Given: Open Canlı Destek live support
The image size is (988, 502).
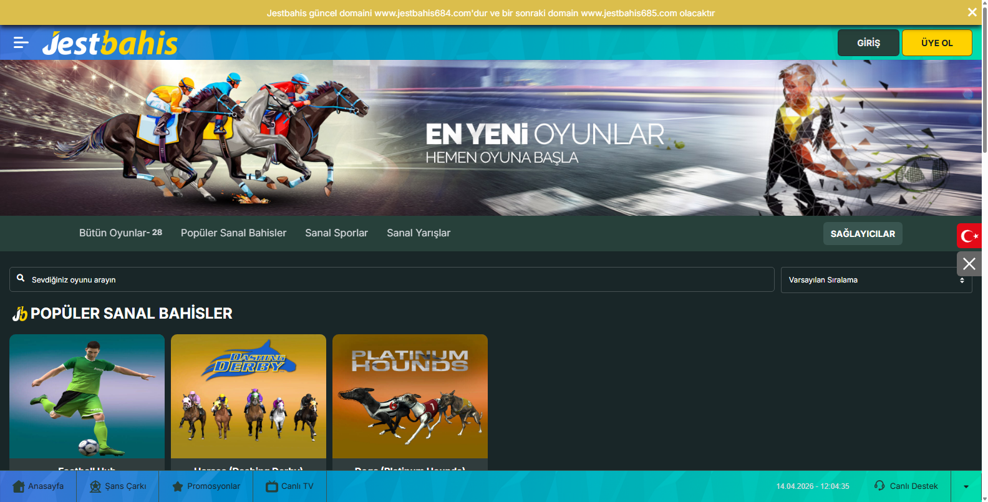Looking at the screenshot, I should [x=906, y=486].
